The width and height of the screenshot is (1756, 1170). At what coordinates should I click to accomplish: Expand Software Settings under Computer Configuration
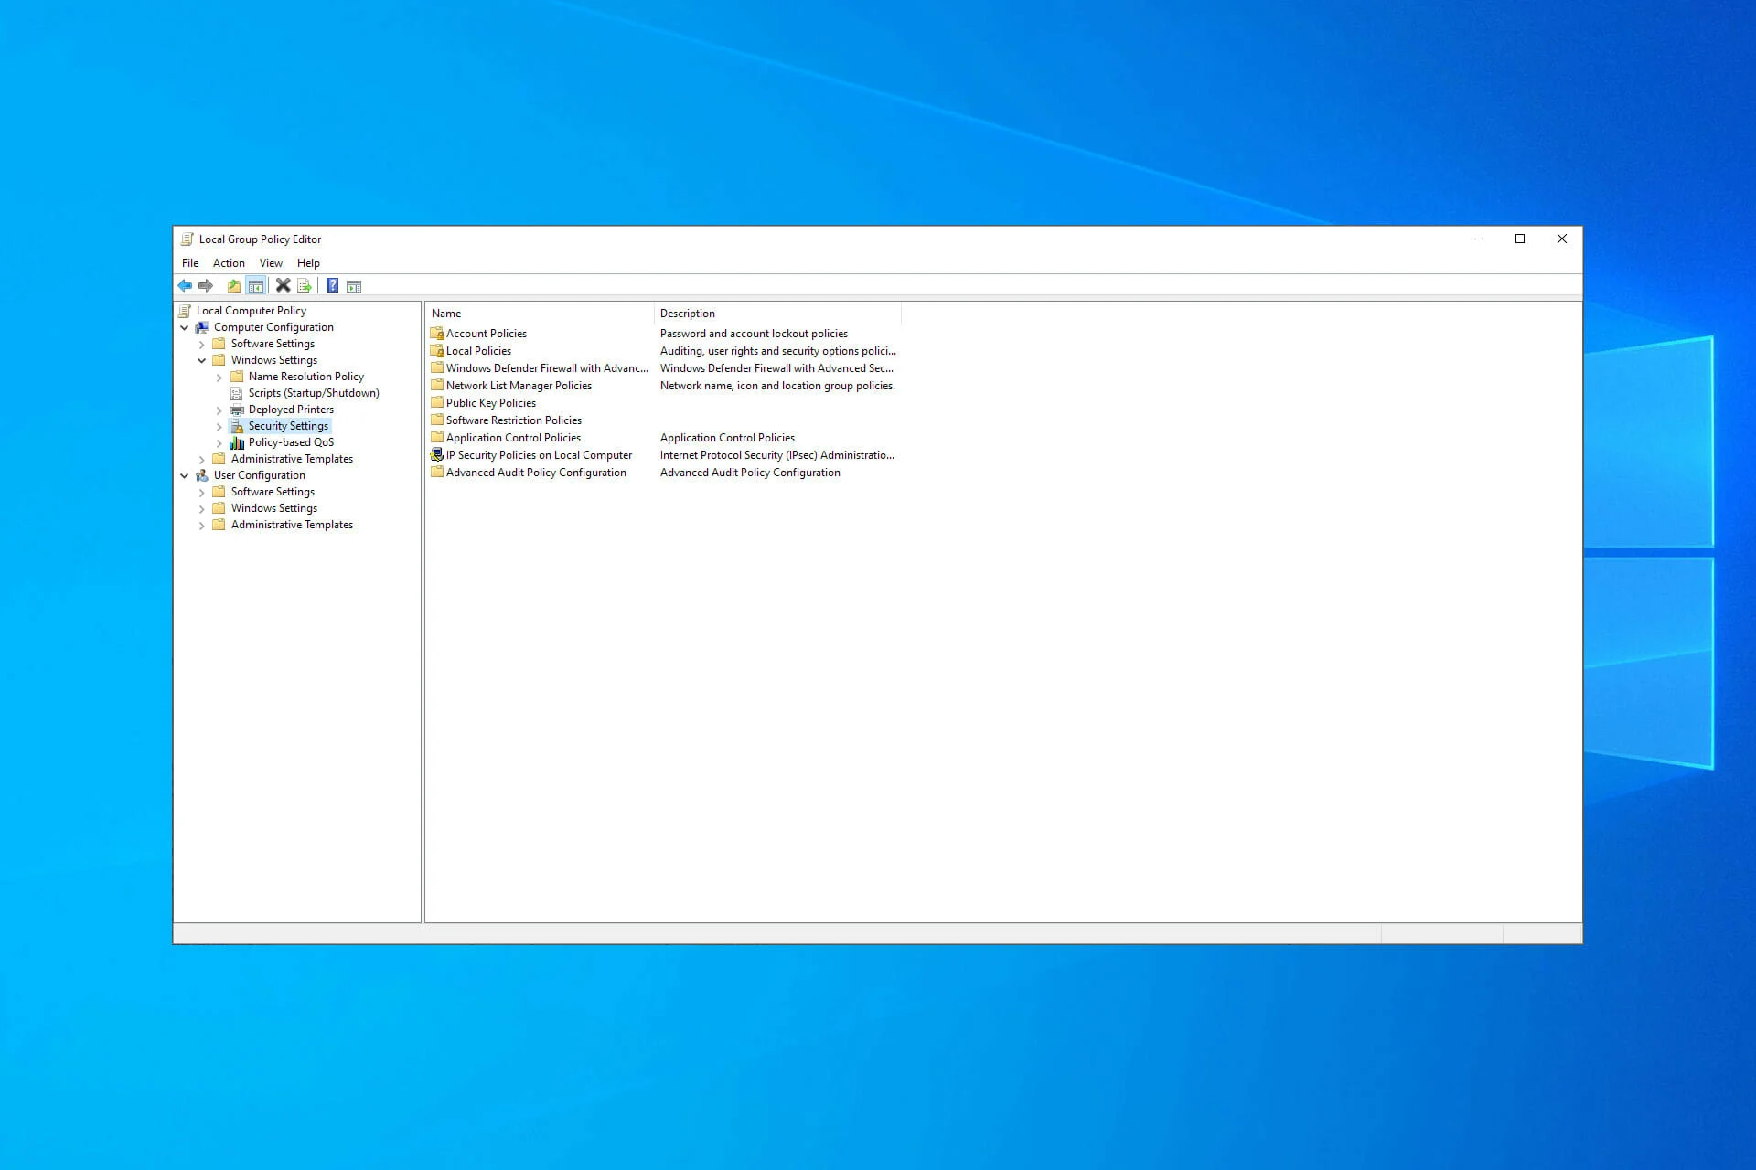[202, 345]
